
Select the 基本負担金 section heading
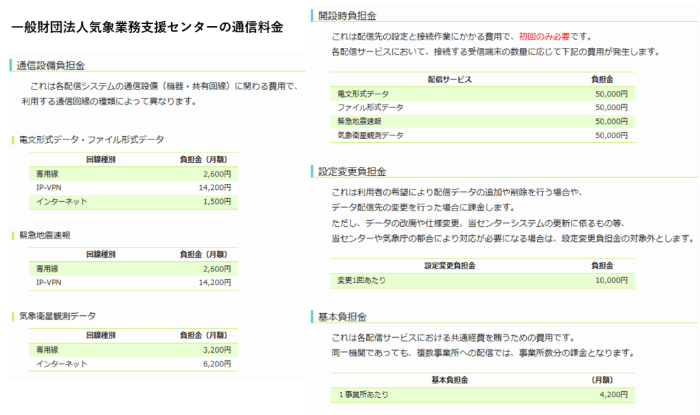click(x=342, y=317)
